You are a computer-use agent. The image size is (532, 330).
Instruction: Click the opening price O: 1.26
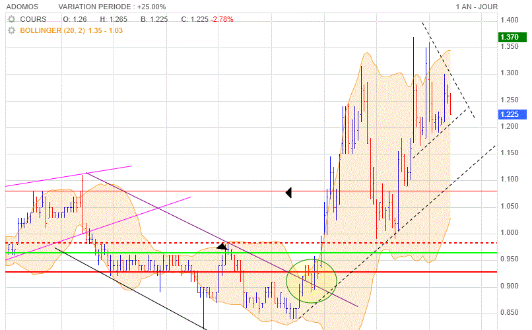point(75,19)
